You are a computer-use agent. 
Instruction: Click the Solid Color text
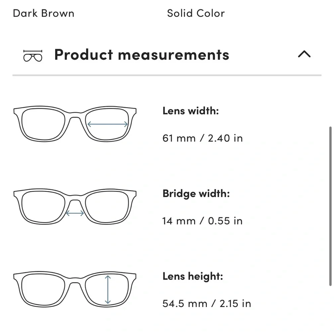tap(196, 13)
